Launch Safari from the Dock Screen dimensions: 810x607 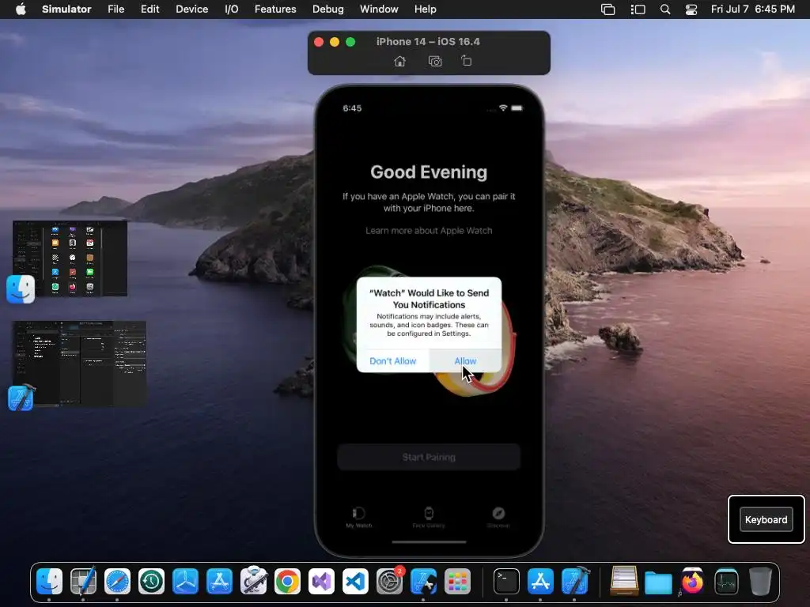(117, 582)
